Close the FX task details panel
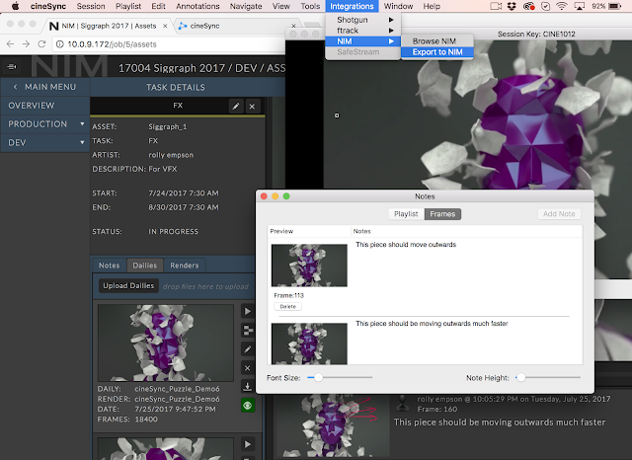 [x=253, y=107]
